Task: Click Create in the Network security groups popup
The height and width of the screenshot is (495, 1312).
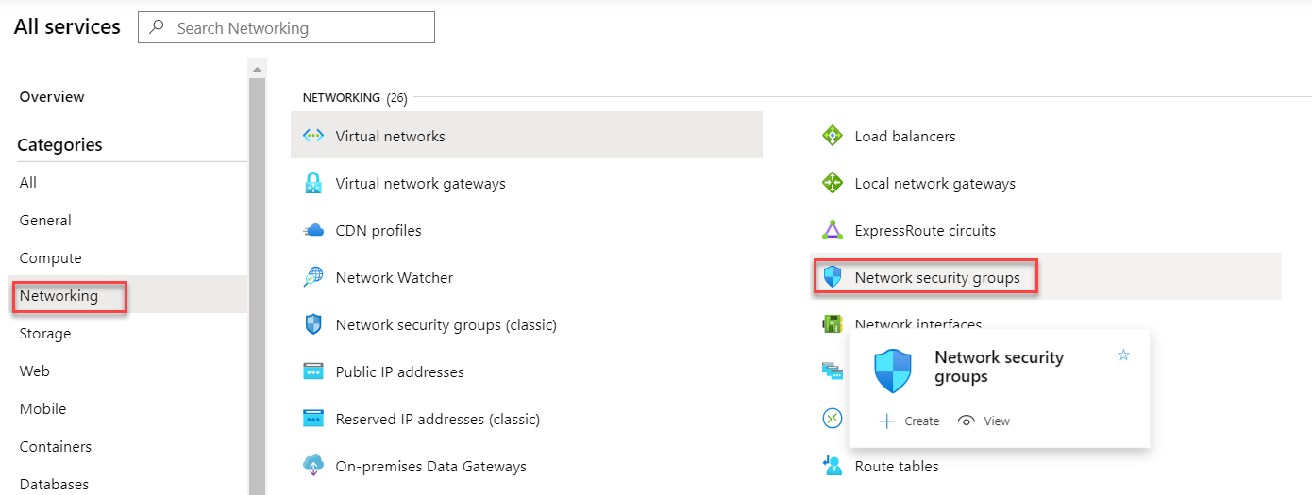Action: tap(909, 421)
